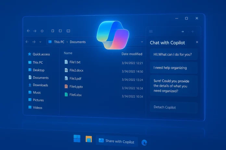Open Documents in the sidebar
Viewport: 226px width, 150px height.
pyautogui.click(x=39, y=78)
